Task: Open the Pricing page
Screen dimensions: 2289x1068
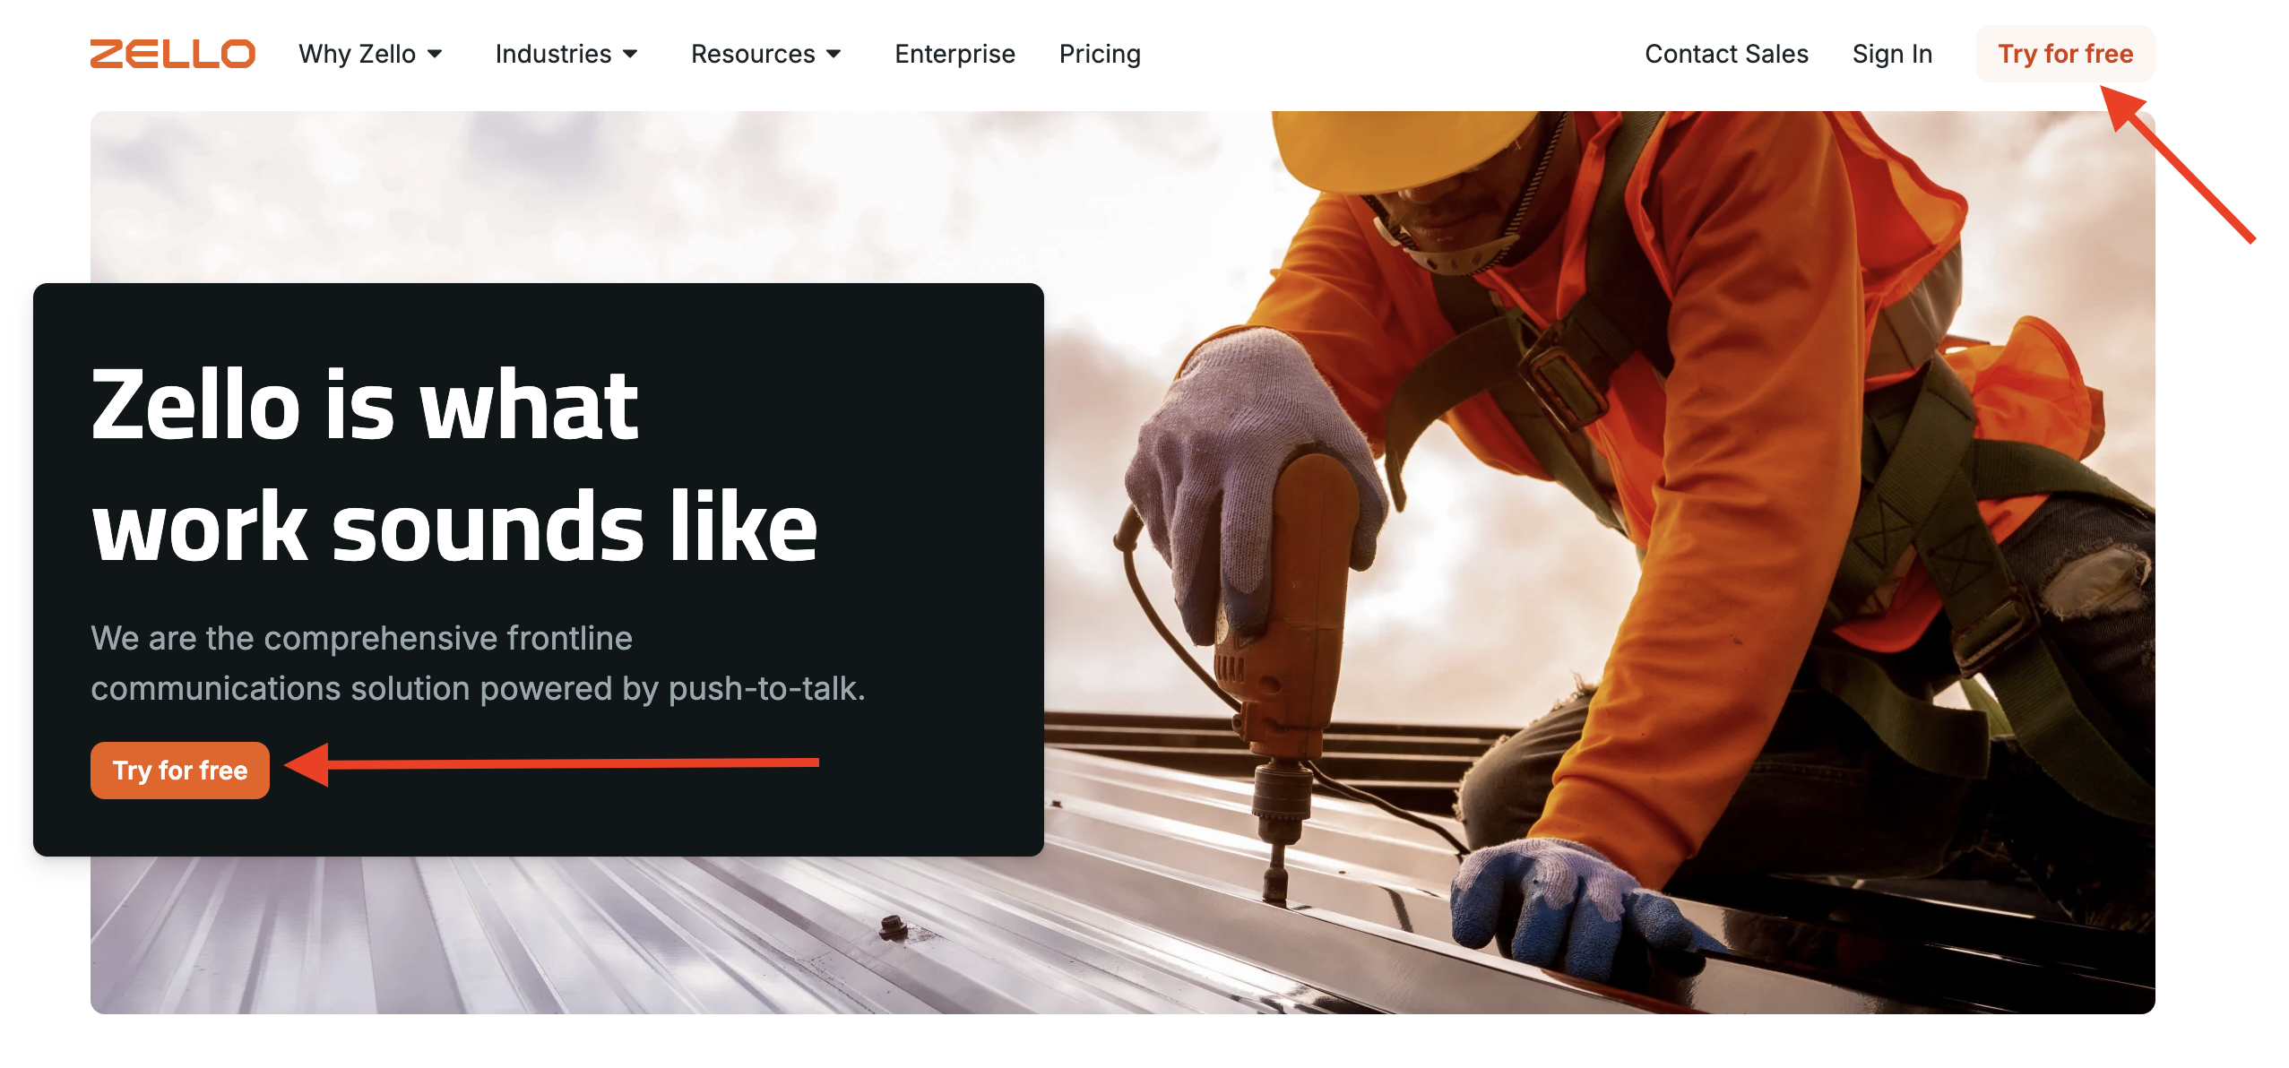Action: click(1100, 54)
